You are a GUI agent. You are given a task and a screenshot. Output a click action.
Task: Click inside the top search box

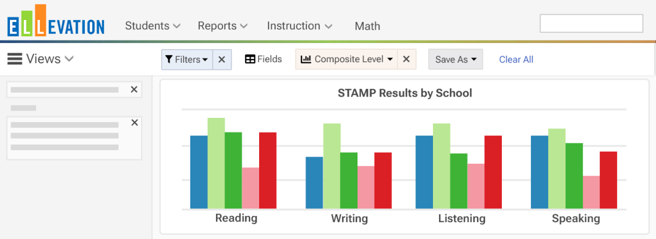591,23
